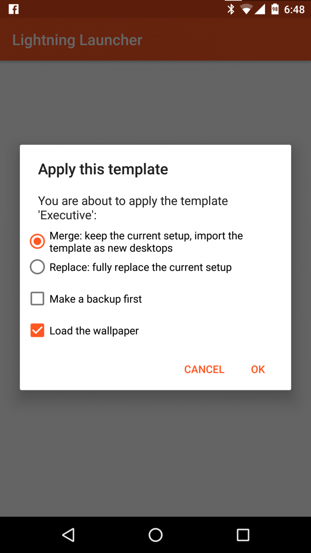This screenshot has width=311, height=553.
Task: Tap the 'Make a backup first' label
Action: coord(96,299)
